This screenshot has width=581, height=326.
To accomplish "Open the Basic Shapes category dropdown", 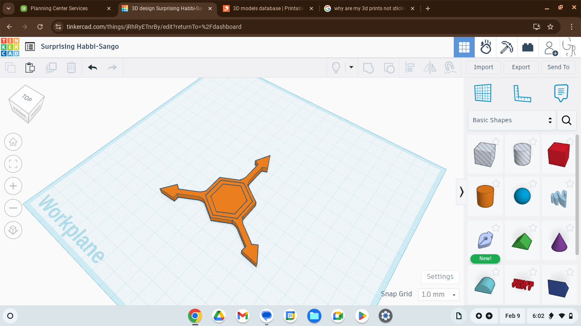I will 512,120.
